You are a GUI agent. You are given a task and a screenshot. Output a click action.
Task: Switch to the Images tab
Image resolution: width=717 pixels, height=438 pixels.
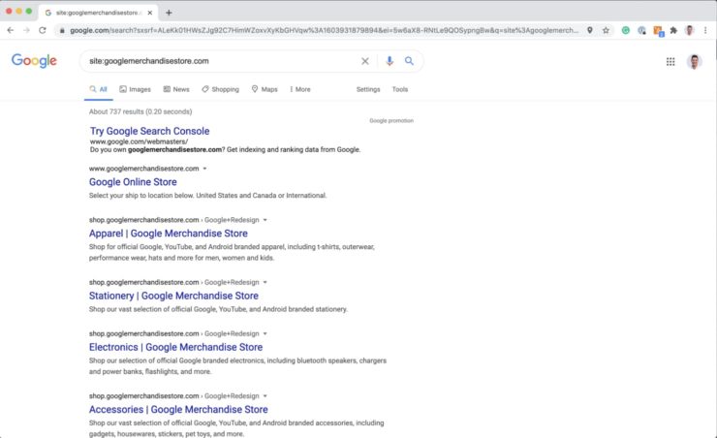[x=135, y=89]
